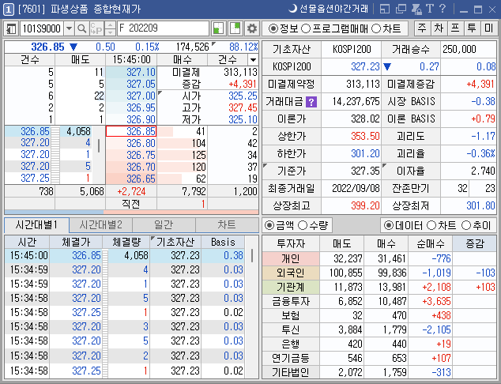Click the ask price 326.90
Viewport: 501px width, 384px height.
(131, 119)
